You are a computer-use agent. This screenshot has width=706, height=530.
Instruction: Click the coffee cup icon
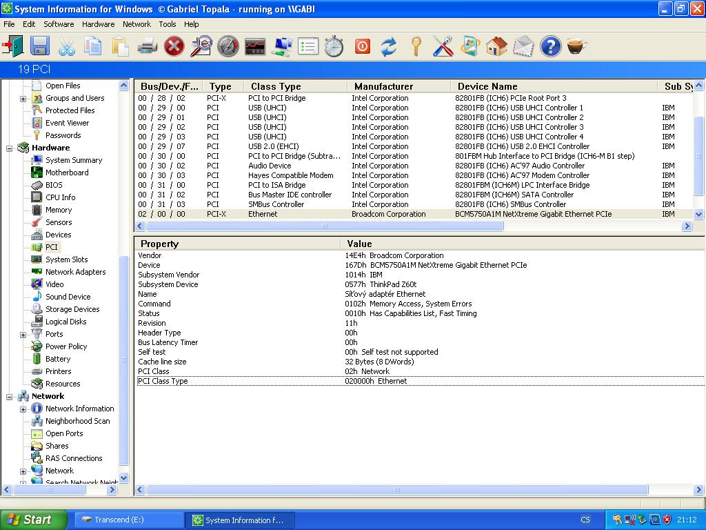tap(576, 46)
